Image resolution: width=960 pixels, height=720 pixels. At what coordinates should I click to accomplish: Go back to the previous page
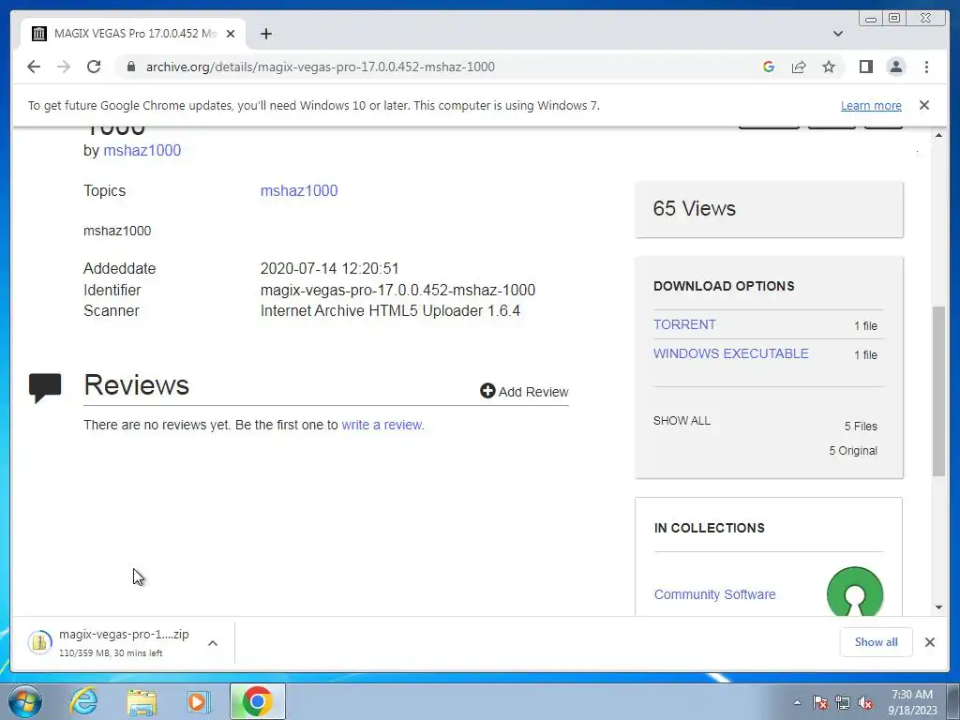34,67
